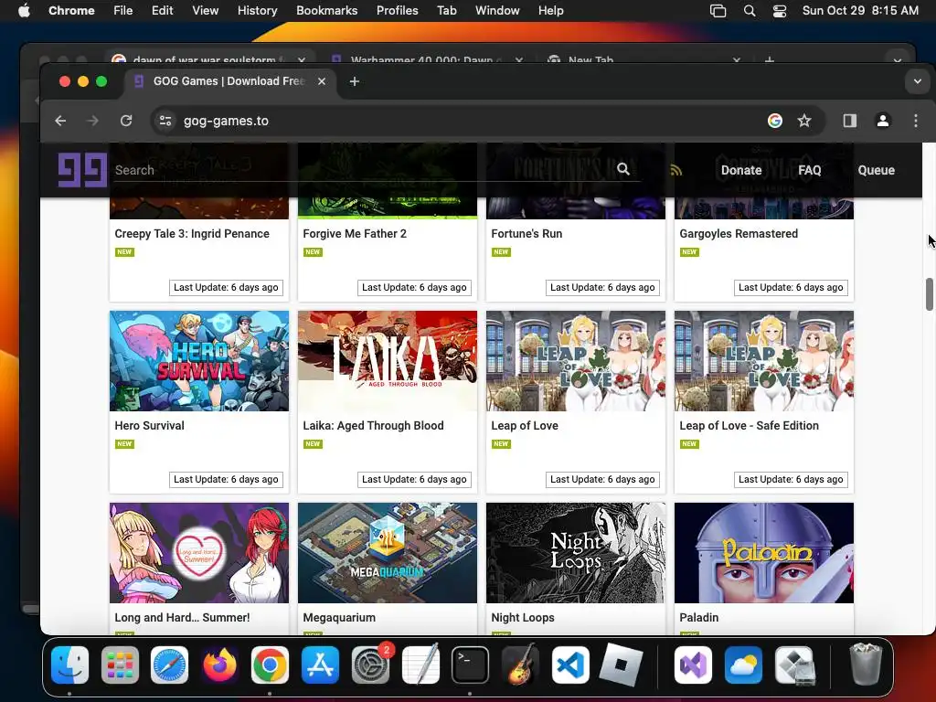Open the Hero Survival thumbnail
This screenshot has width=936, height=702.
199,360
